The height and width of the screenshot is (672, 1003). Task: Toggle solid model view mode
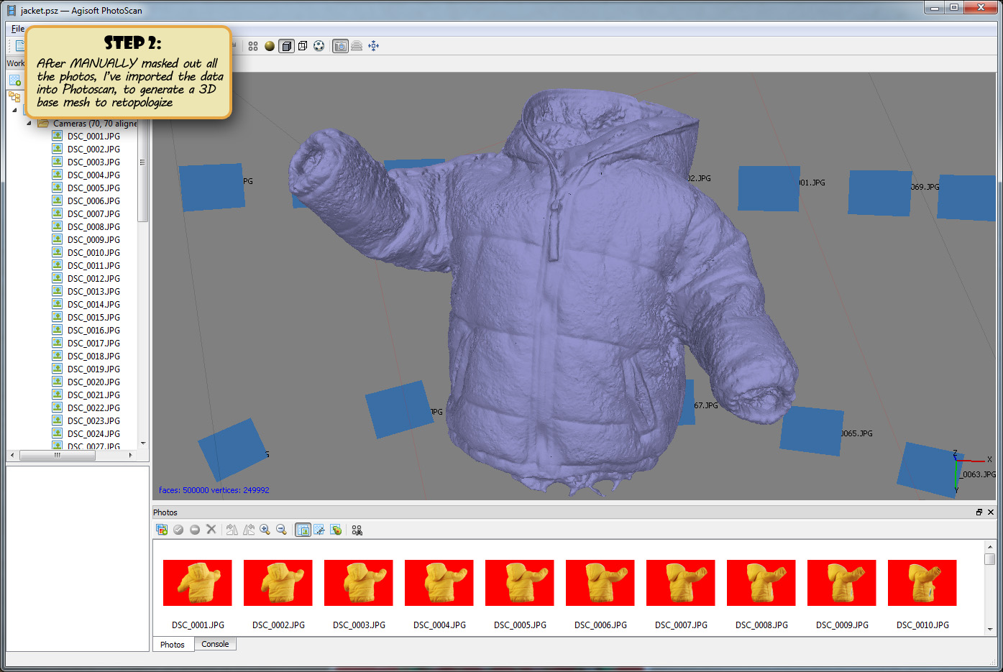(x=286, y=46)
